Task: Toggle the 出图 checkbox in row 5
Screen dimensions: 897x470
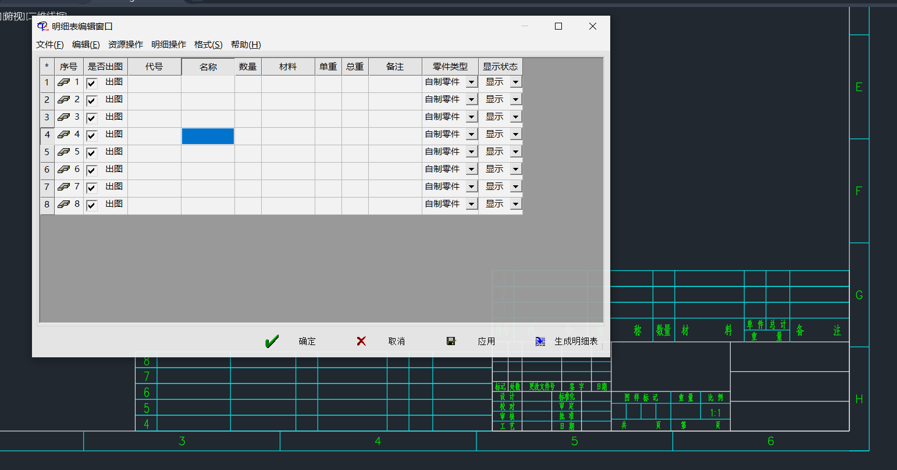Action: [91, 153]
